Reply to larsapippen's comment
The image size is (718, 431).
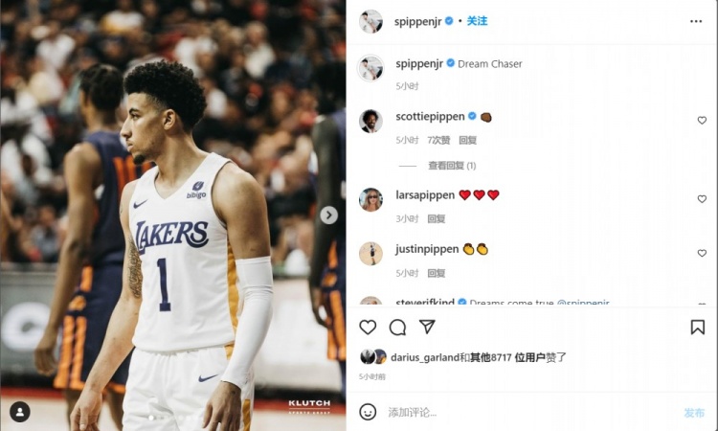pos(437,219)
